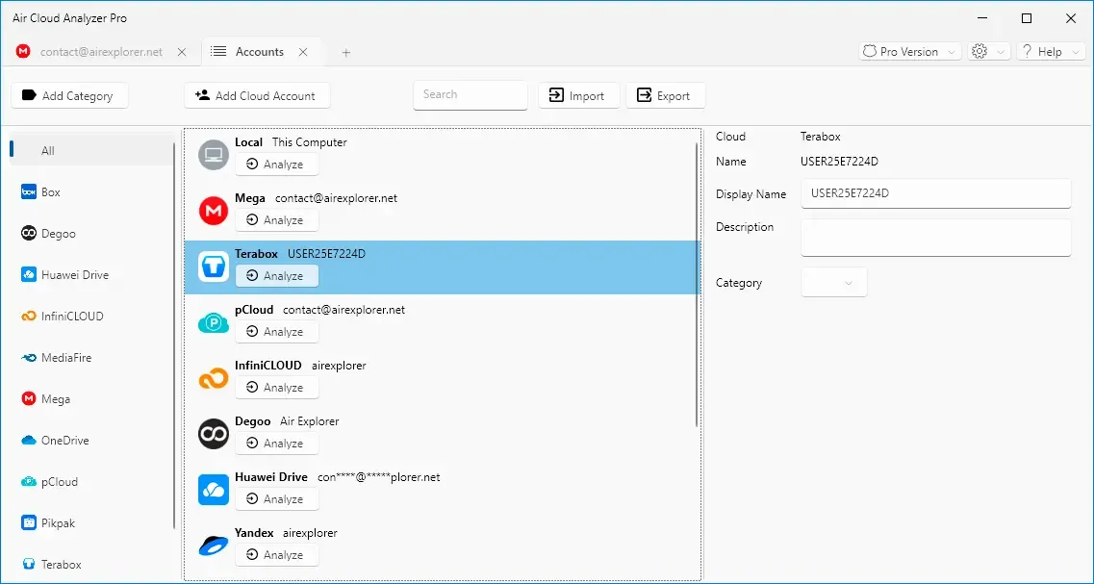The height and width of the screenshot is (584, 1094).
Task: Select the Huawei Drive con****@*****plorer.net row text
Action: [x=338, y=477]
